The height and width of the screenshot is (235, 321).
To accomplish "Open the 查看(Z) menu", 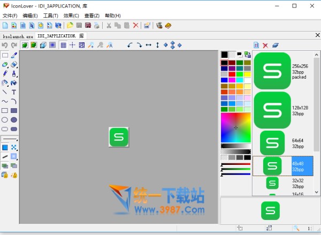I will [92, 16].
